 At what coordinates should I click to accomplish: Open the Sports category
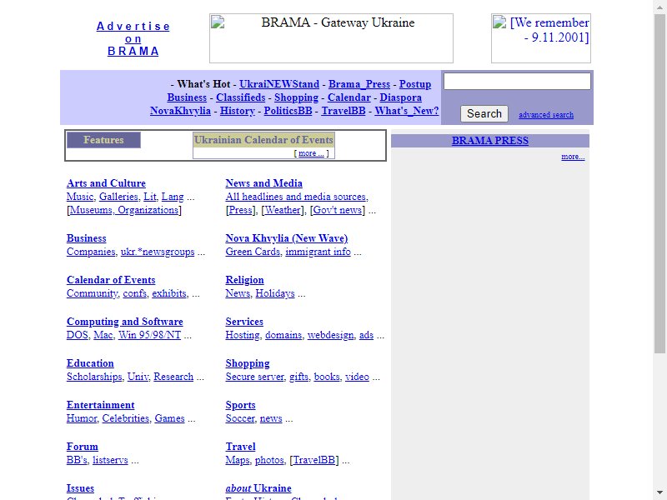[x=240, y=405]
